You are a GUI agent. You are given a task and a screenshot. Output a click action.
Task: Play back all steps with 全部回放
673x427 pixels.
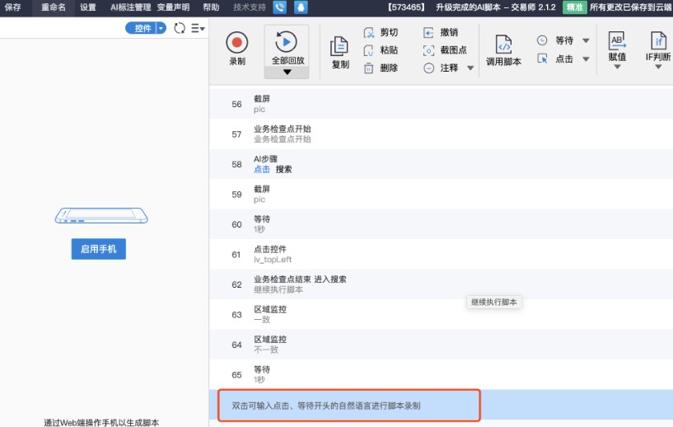287,46
